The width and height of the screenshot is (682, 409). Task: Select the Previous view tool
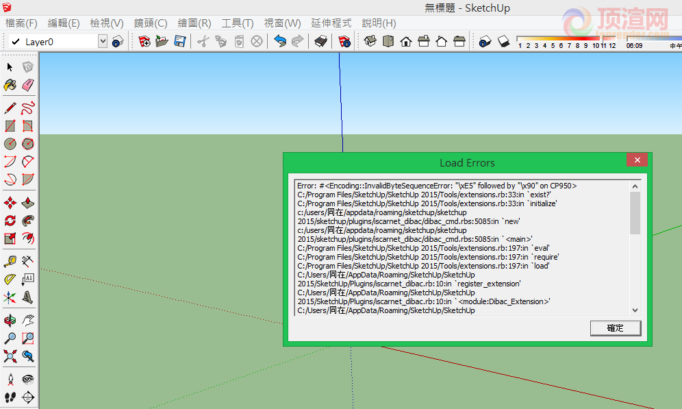28,356
